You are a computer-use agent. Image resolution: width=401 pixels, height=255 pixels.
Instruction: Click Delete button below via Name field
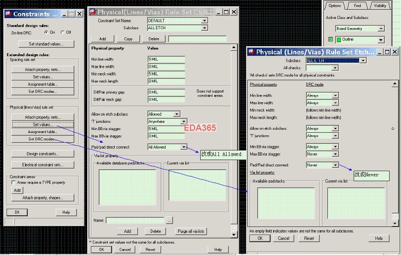point(156,231)
